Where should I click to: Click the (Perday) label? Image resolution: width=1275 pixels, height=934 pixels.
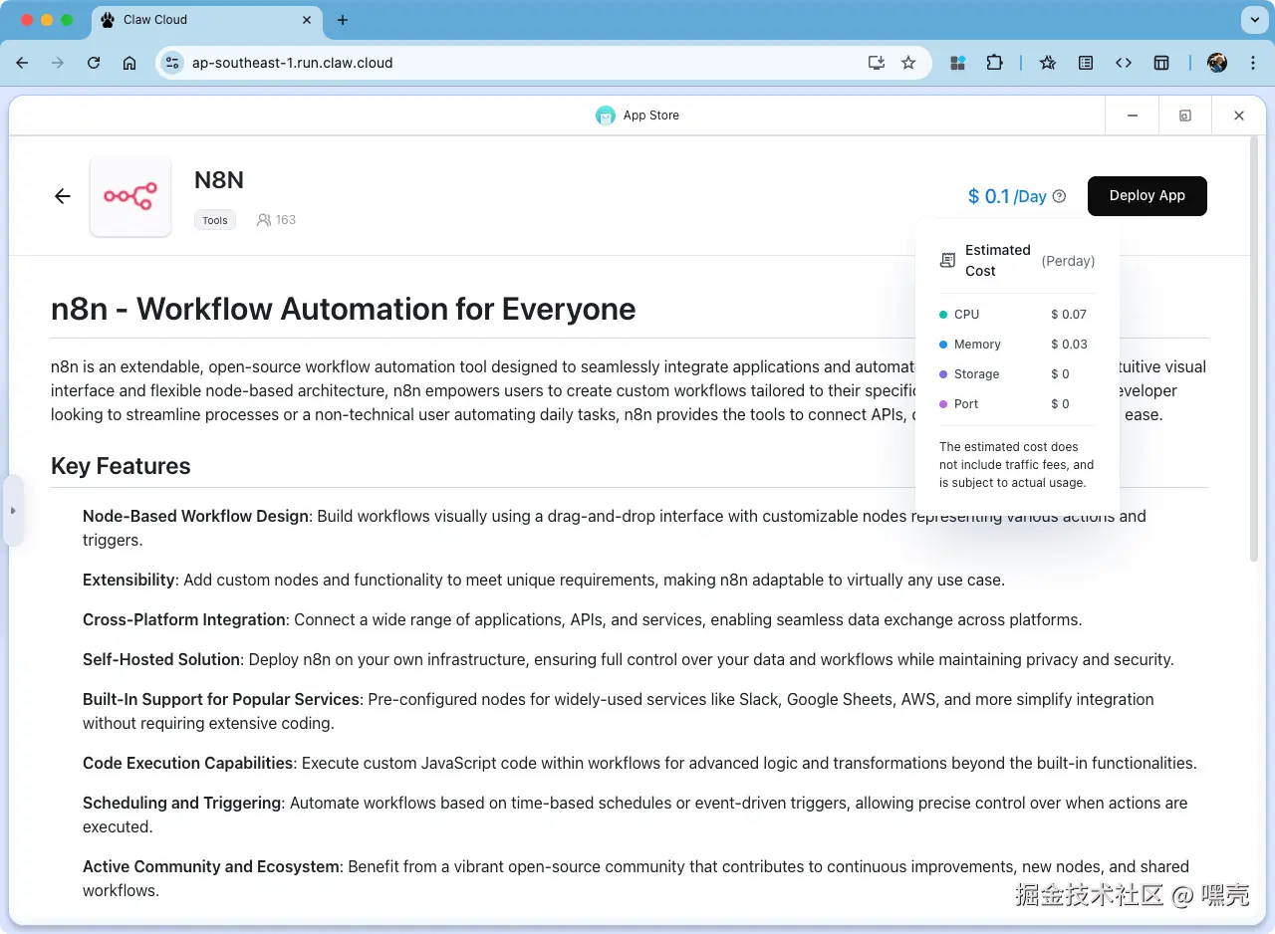coord(1068,261)
